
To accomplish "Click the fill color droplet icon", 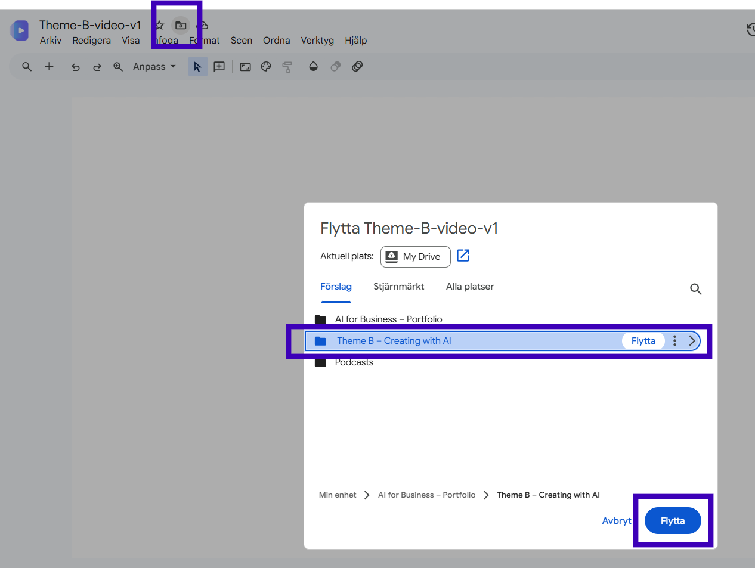I will click(x=314, y=67).
